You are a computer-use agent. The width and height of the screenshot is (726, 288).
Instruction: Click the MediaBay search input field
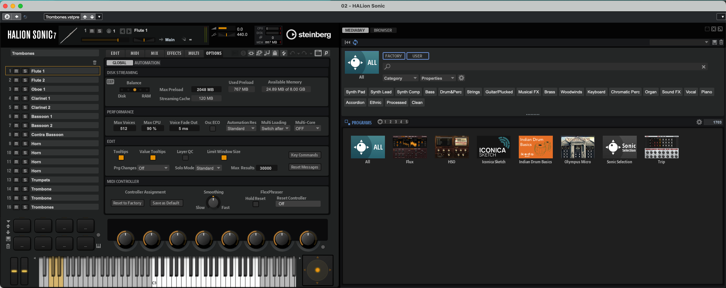pos(544,67)
